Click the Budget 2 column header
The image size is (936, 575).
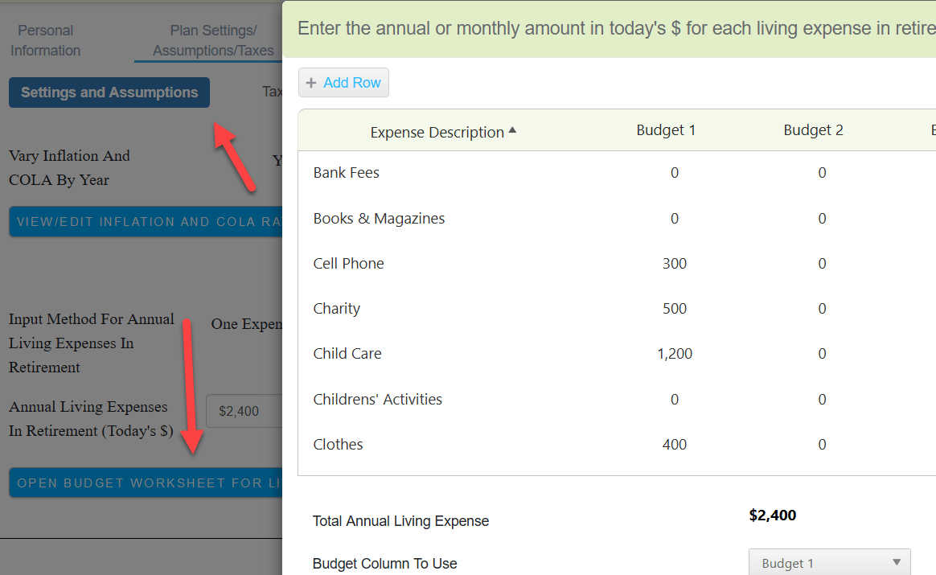point(813,129)
